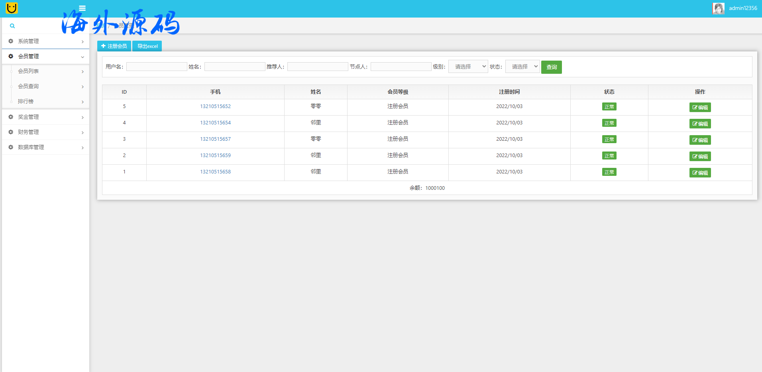
Task: Click the hamburger menu icon in header
Action: [x=82, y=8]
